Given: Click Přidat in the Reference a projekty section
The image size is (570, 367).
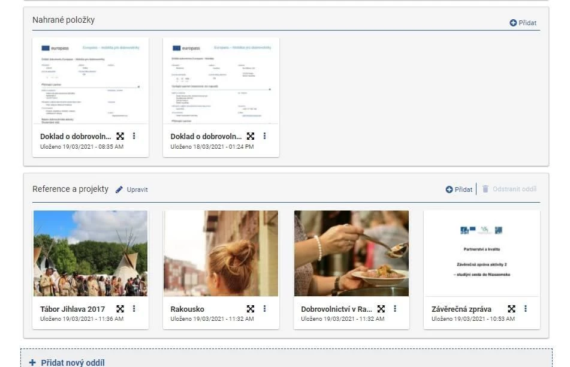Looking at the screenshot, I should click(x=459, y=189).
